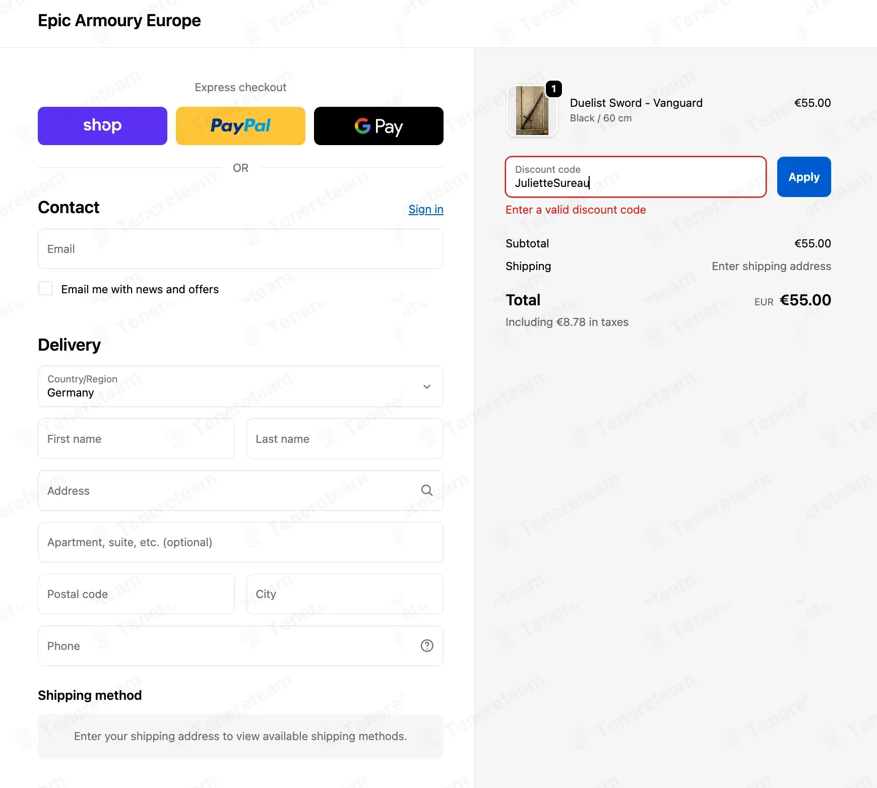
Task: Click the Duelist Sword product thumbnail
Action: click(x=532, y=111)
